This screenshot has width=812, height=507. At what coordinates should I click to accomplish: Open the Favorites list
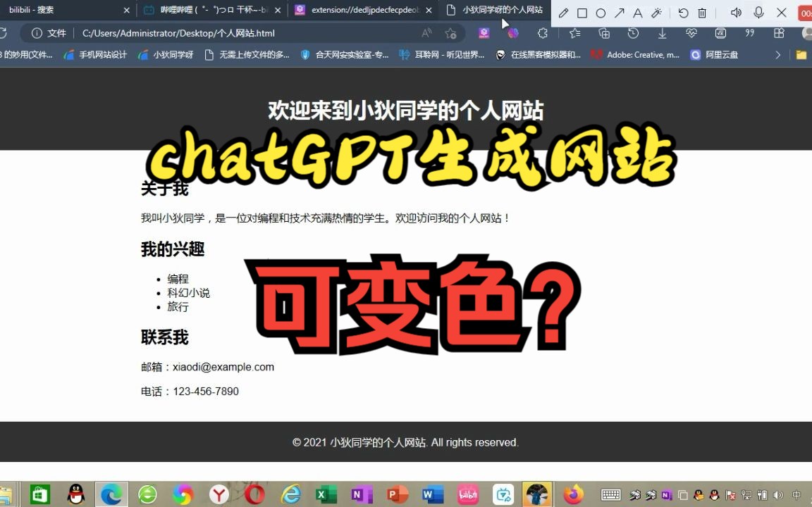[x=575, y=33]
